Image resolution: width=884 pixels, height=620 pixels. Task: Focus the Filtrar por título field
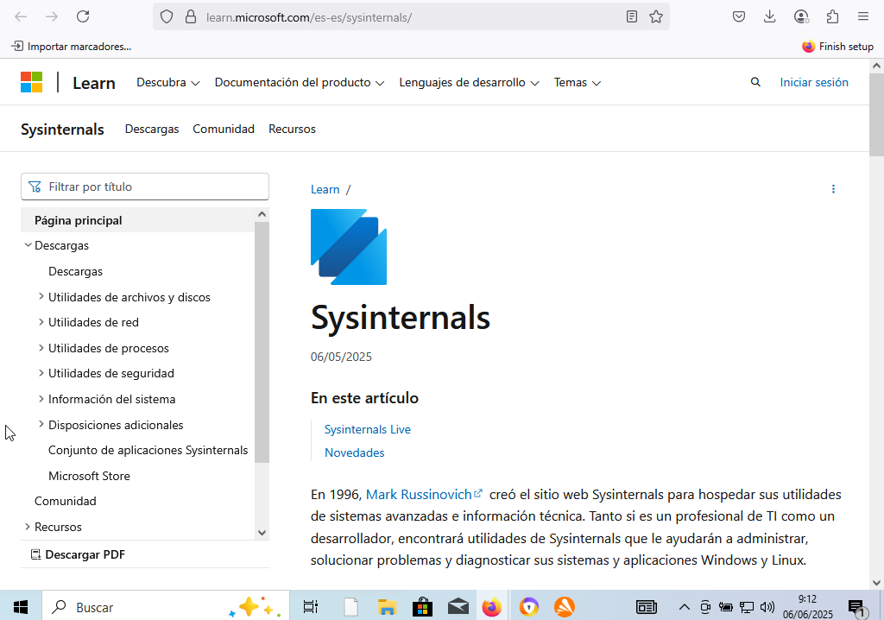coord(145,187)
